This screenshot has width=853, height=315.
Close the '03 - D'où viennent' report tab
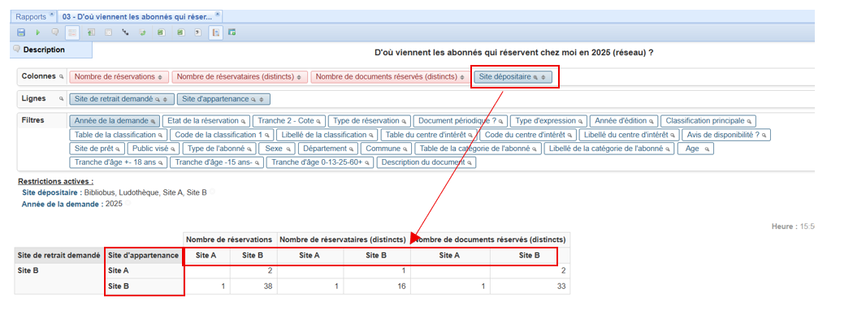(x=218, y=14)
